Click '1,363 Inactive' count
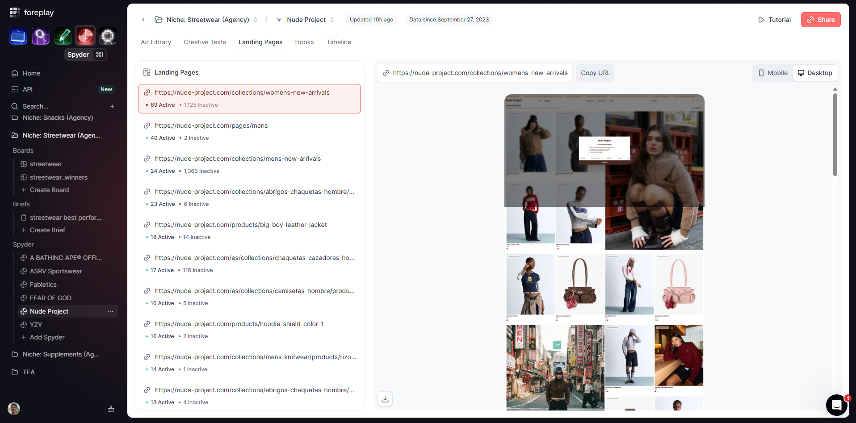 tap(201, 171)
